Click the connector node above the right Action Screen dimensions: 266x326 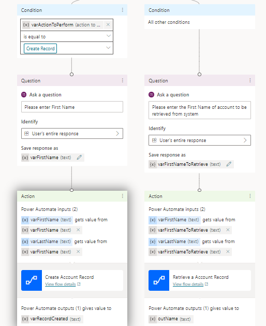[x=199, y=190]
